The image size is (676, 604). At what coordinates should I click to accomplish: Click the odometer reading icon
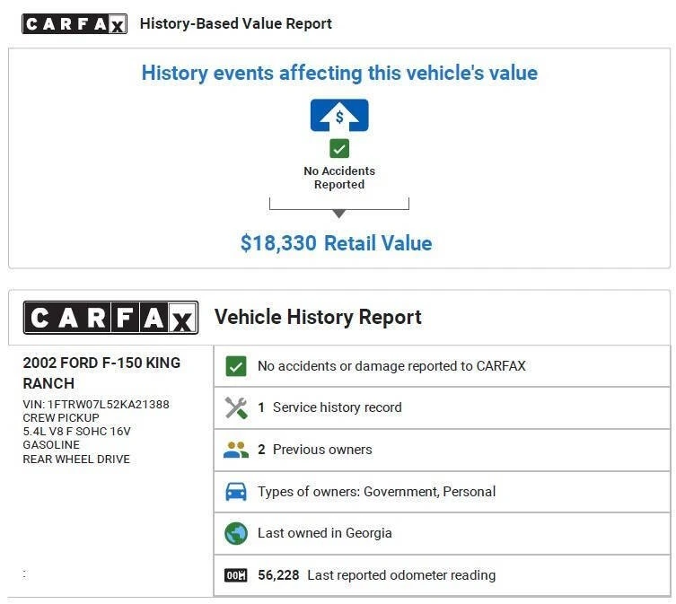[x=236, y=575]
